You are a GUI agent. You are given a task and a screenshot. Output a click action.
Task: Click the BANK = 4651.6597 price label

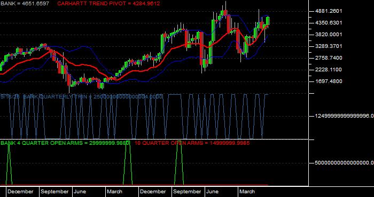(x=25, y=4)
